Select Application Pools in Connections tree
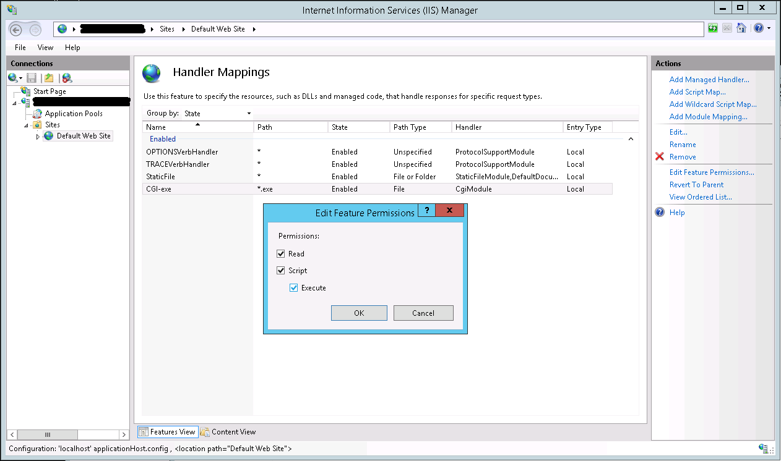Image resolution: width=781 pixels, height=461 pixels. click(73, 114)
